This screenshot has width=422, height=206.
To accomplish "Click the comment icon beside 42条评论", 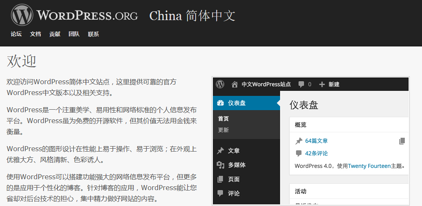I will point(299,154).
